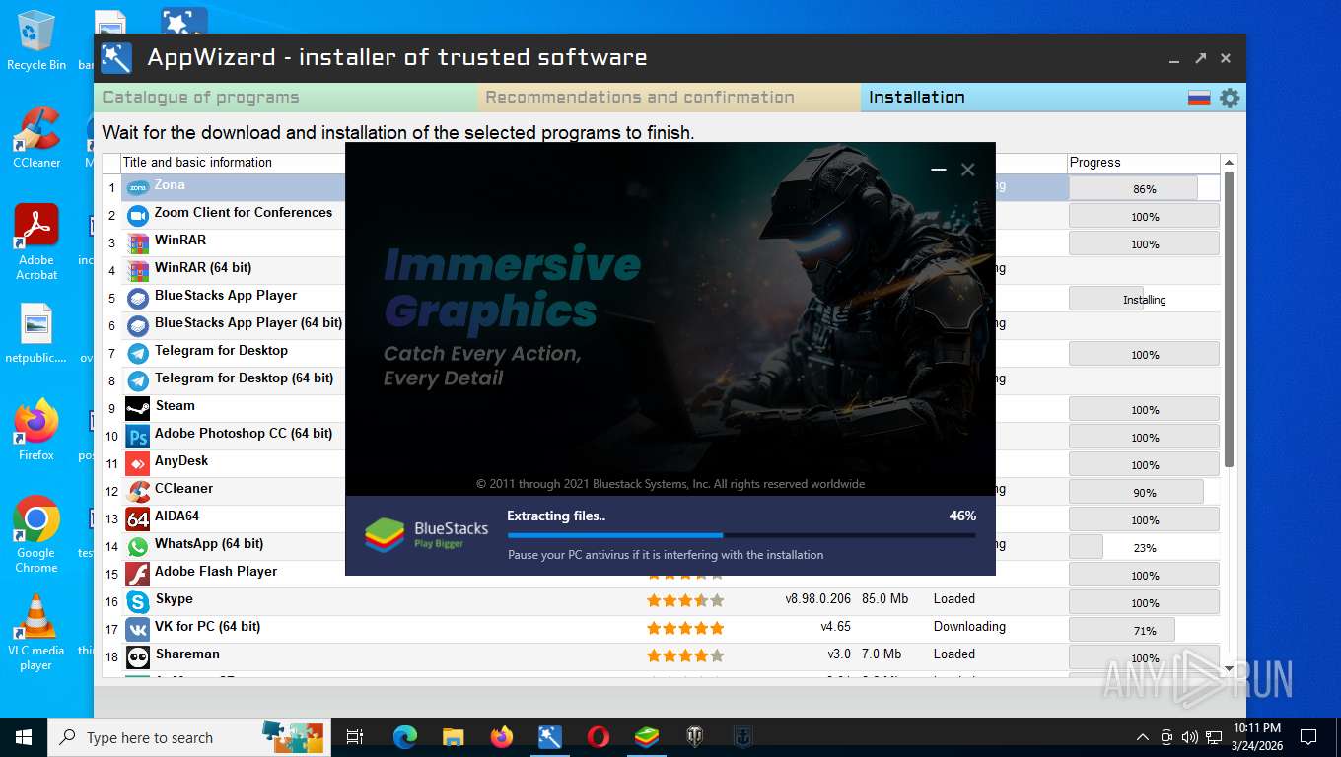Click the program list scrollbar down arrow

click(1229, 668)
